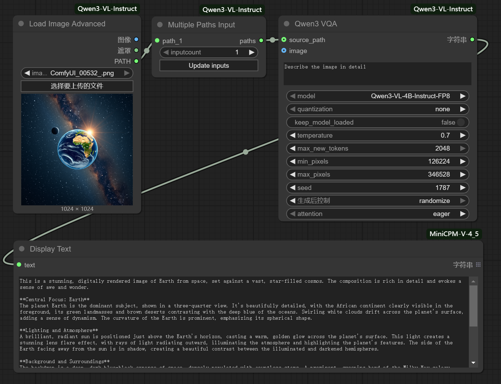The height and width of the screenshot is (384, 501).
Task: Click the paths output socket on Multiple Paths Input
Action: click(261, 40)
